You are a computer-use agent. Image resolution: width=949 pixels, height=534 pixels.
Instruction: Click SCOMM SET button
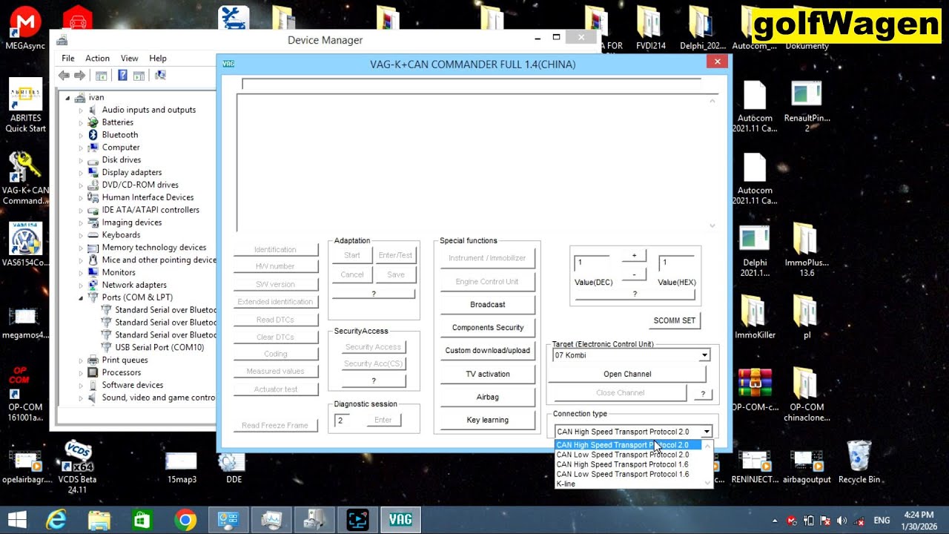click(675, 320)
